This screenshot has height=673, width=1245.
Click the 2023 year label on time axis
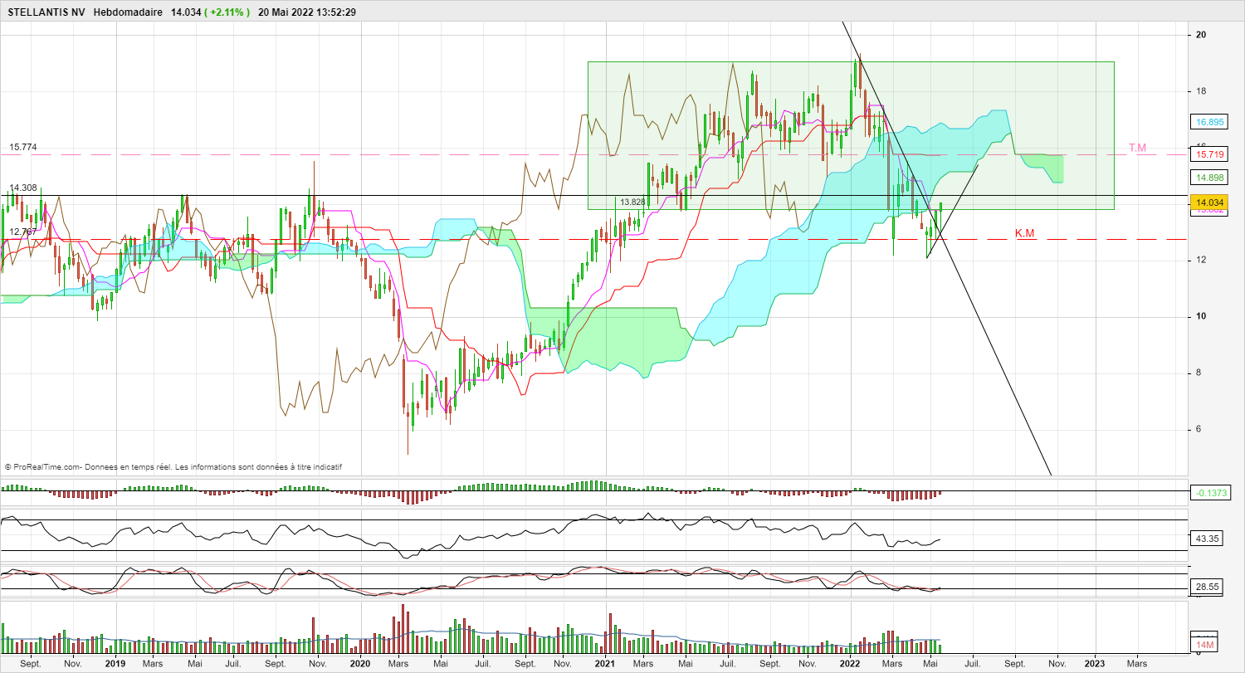tap(1095, 664)
